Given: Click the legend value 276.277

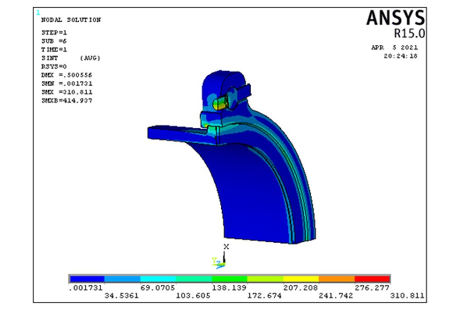Looking at the screenshot, I should click(372, 288).
